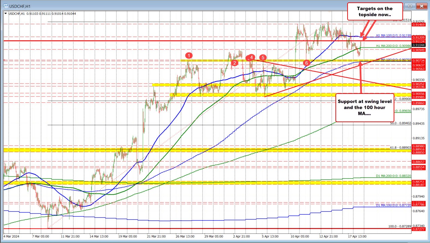Viewport: 430px width, 243px height.
Task: Select the 0.88251 price level label
Action: 418,182
